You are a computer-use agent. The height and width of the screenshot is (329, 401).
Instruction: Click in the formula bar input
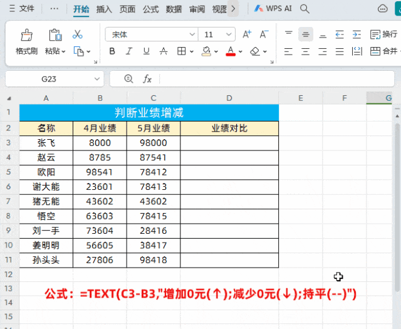tap(277, 79)
